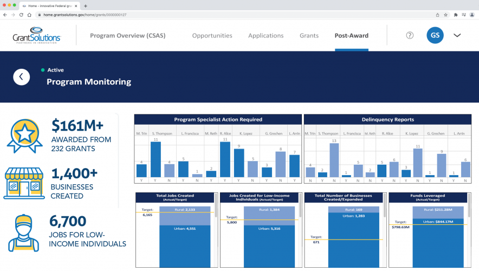
Task: Reload the page in the browser
Action: 21,15
